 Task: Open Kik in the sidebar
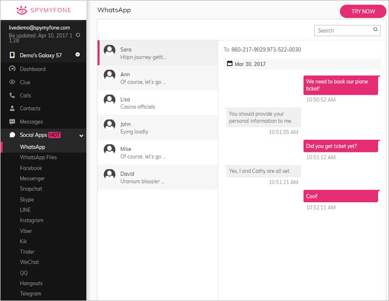23,241
